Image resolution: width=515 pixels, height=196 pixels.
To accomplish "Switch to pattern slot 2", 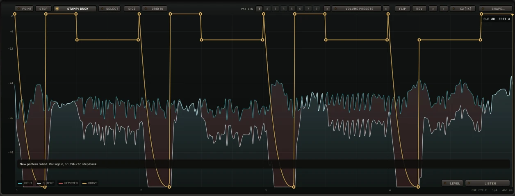I will [267, 9].
